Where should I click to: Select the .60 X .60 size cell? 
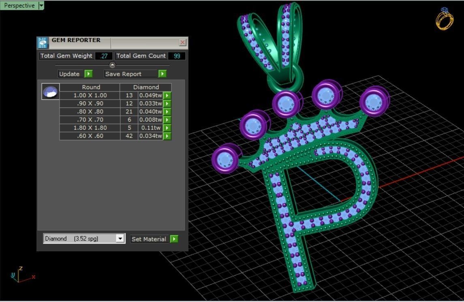point(90,136)
